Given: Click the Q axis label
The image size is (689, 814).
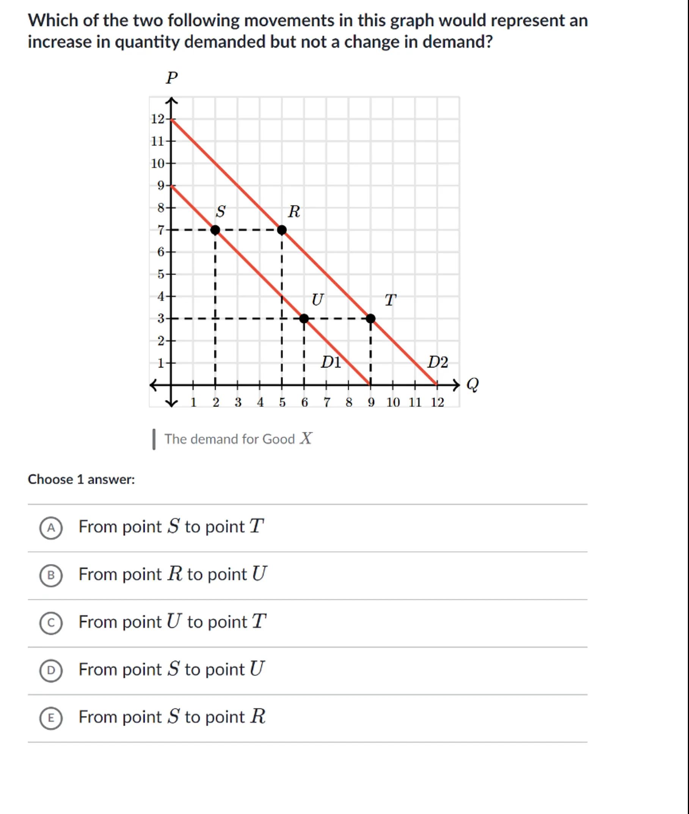Looking at the screenshot, I should pyautogui.click(x=472, y=385).
